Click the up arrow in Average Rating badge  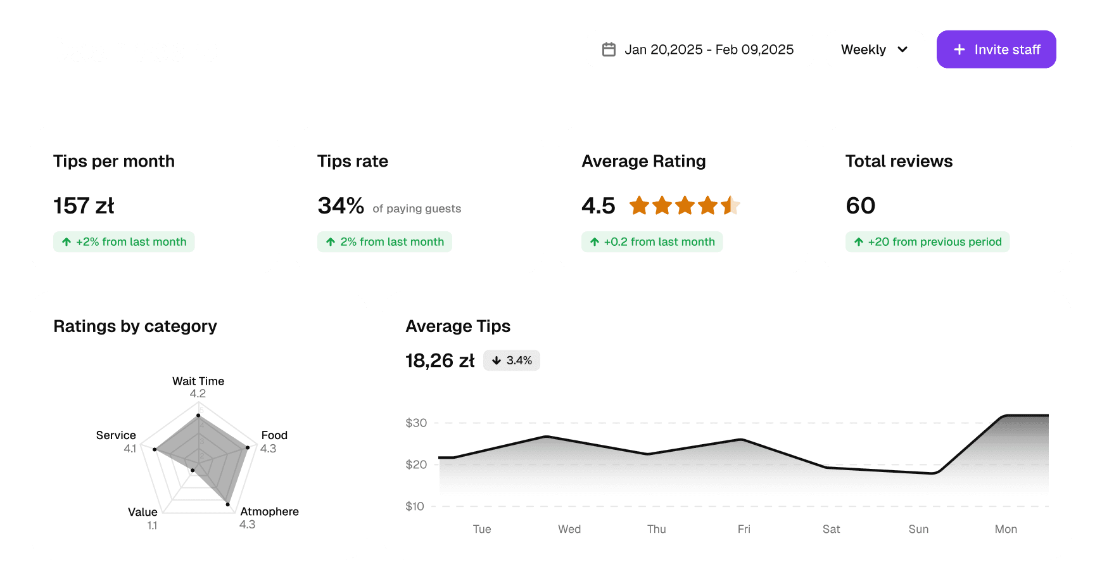pos(595,242)
